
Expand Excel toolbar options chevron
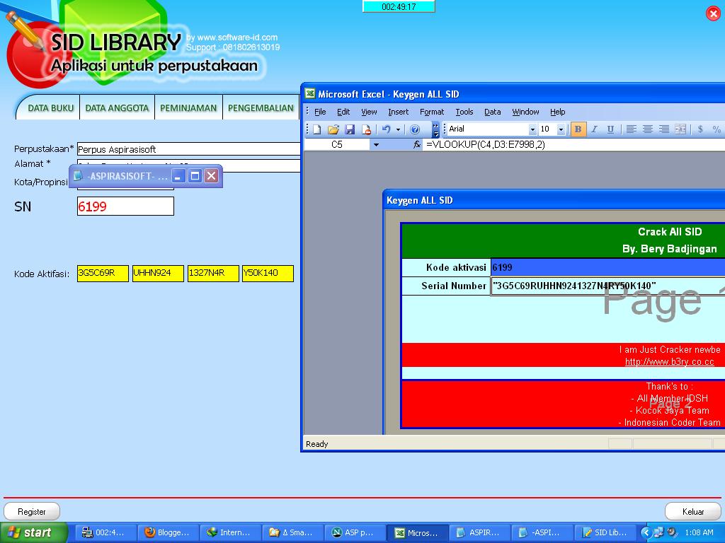coord(435,129)
